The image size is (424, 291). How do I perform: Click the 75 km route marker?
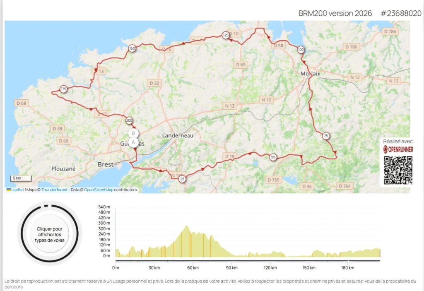326,136
